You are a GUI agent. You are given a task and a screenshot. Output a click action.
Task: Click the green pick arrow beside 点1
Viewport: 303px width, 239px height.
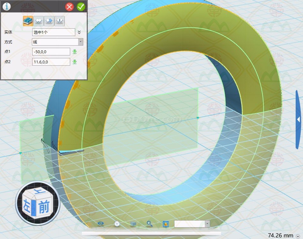coord(75,52)
